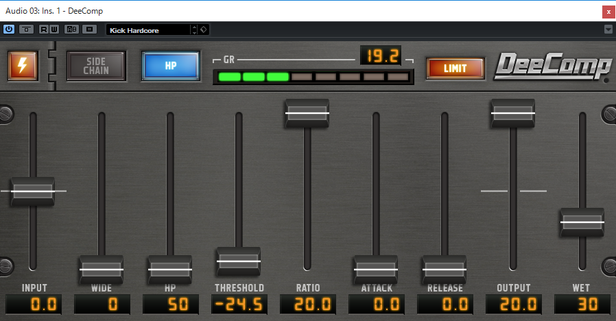Viewport: 616px width, 321px height.
Task: Enable the SIDE CHAIN button
Action: tap(96, 66)
